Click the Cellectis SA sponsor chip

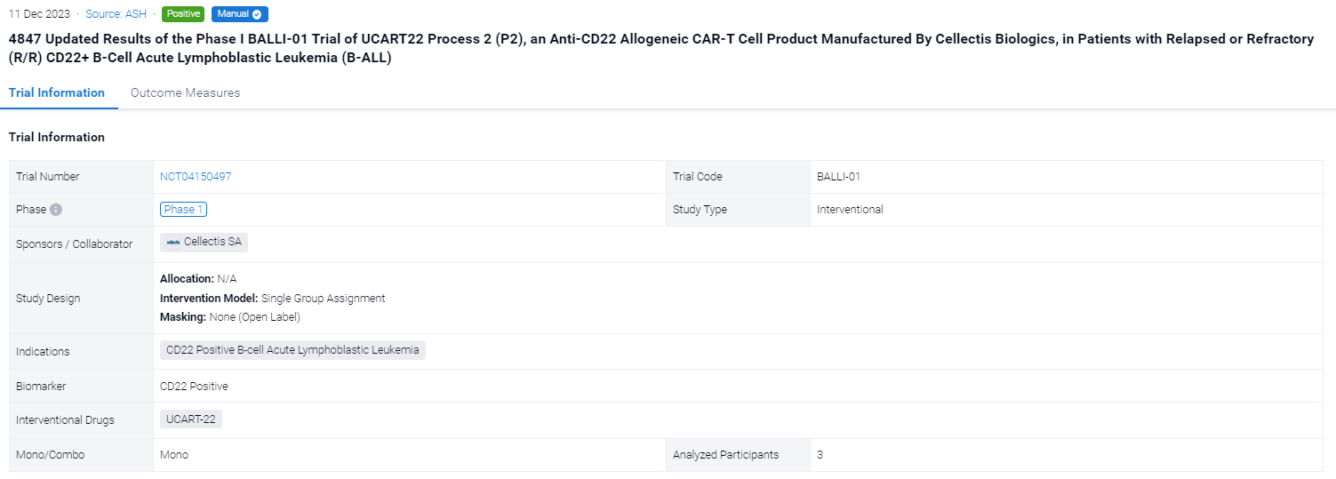point(204,242)
